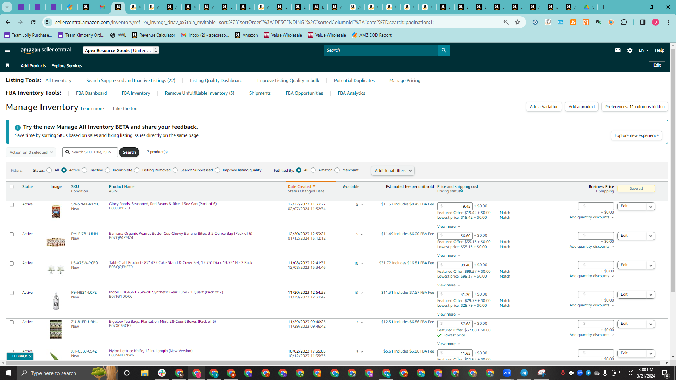
Task: Open Zoom from the taskbar
Action: (x=507, y=373)
